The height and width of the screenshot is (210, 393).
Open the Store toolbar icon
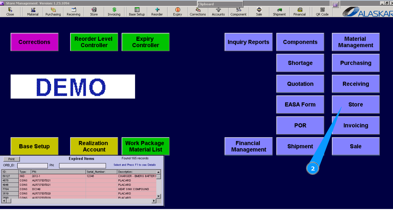pyautogui.click(x=94, y=12)
